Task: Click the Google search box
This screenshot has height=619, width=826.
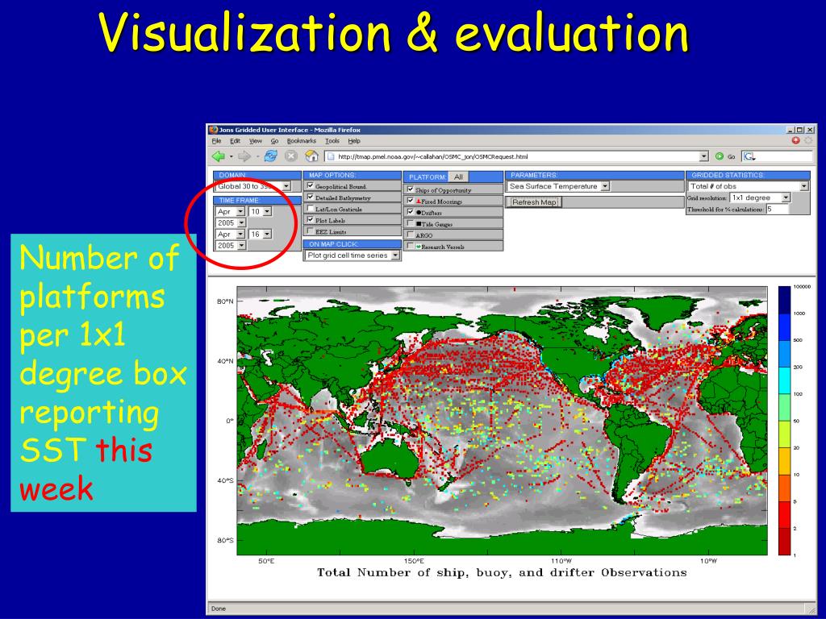Action: [778, 156]
